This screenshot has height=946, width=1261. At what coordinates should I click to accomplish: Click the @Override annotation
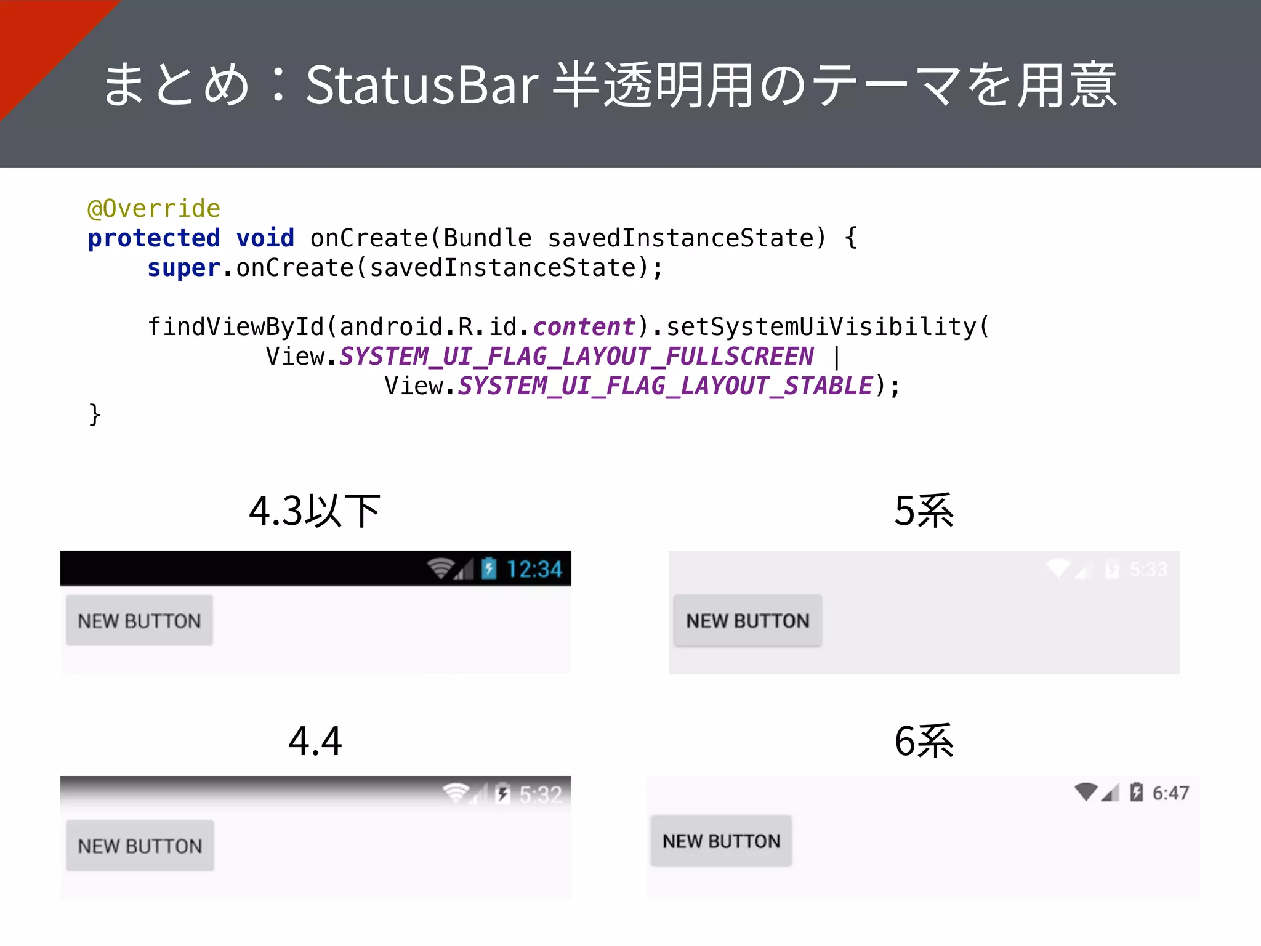click(x=154, y=208)
